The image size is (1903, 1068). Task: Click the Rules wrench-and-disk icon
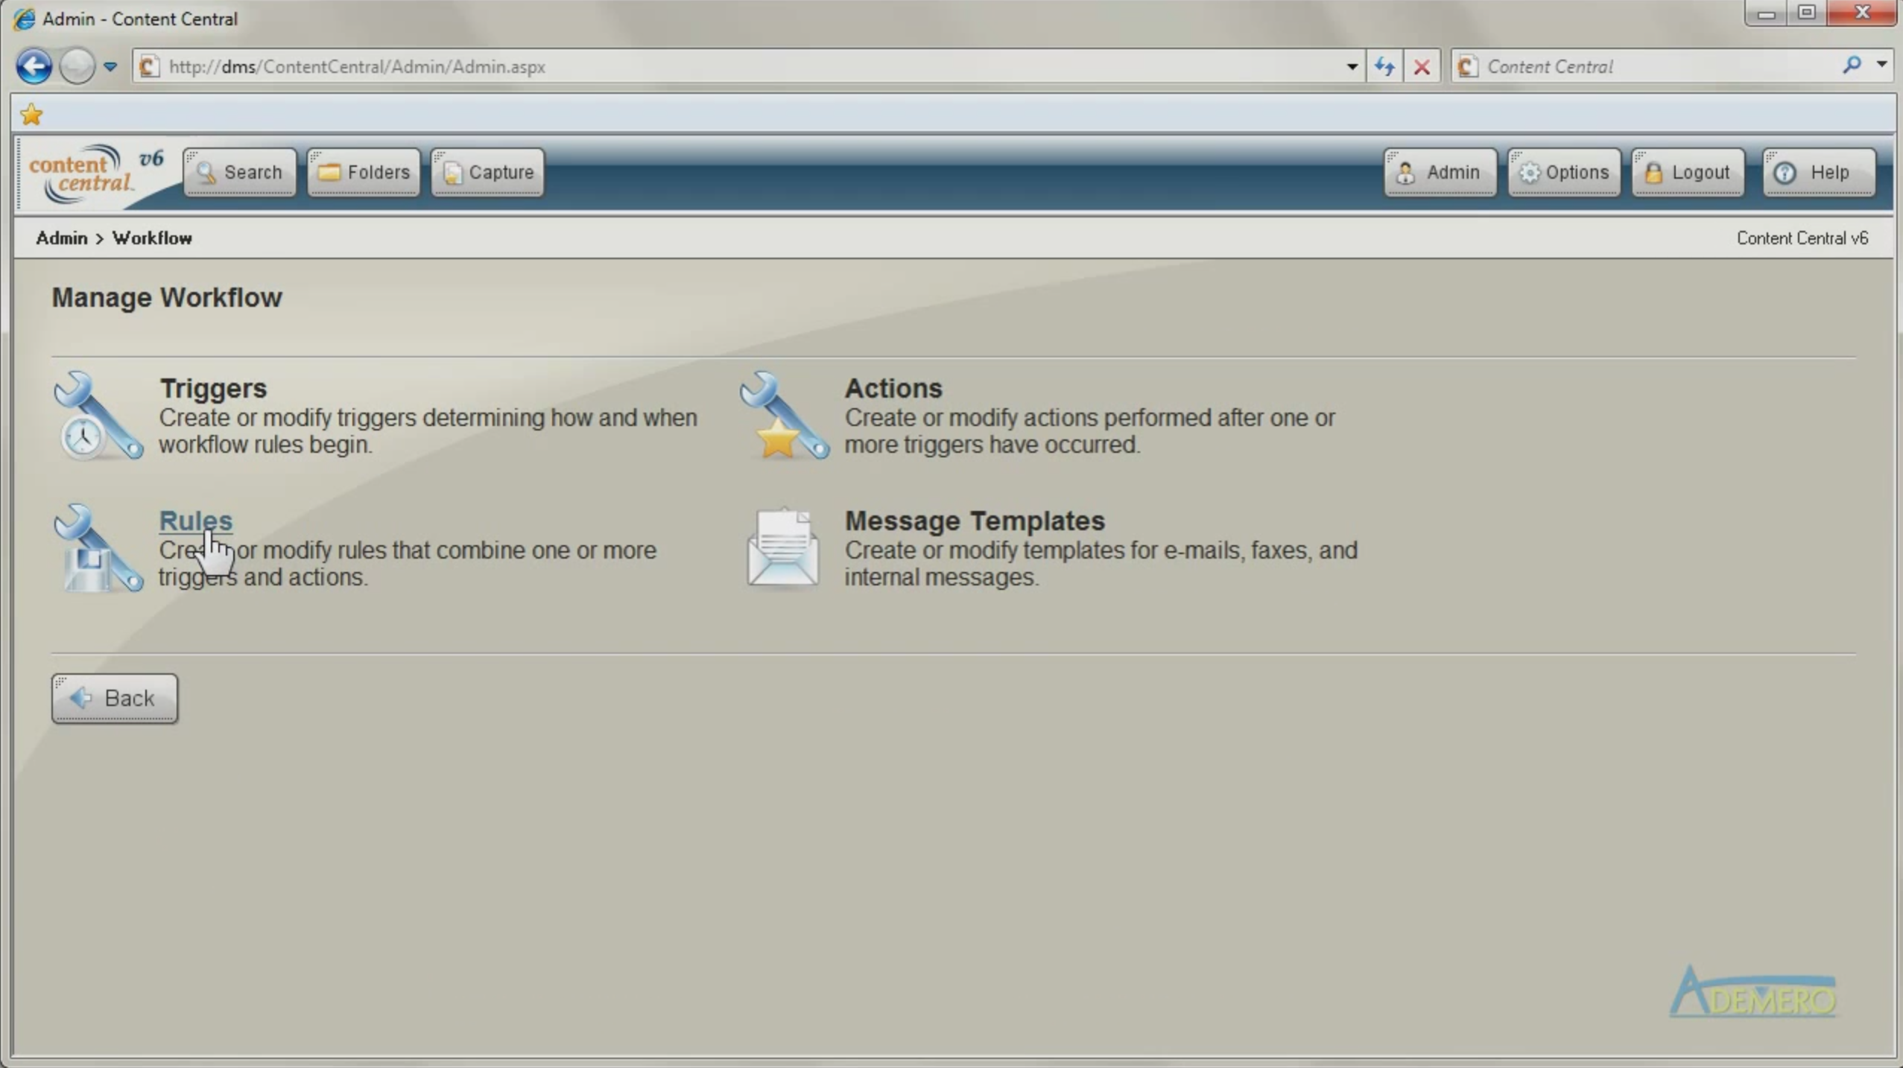[98, 548]
